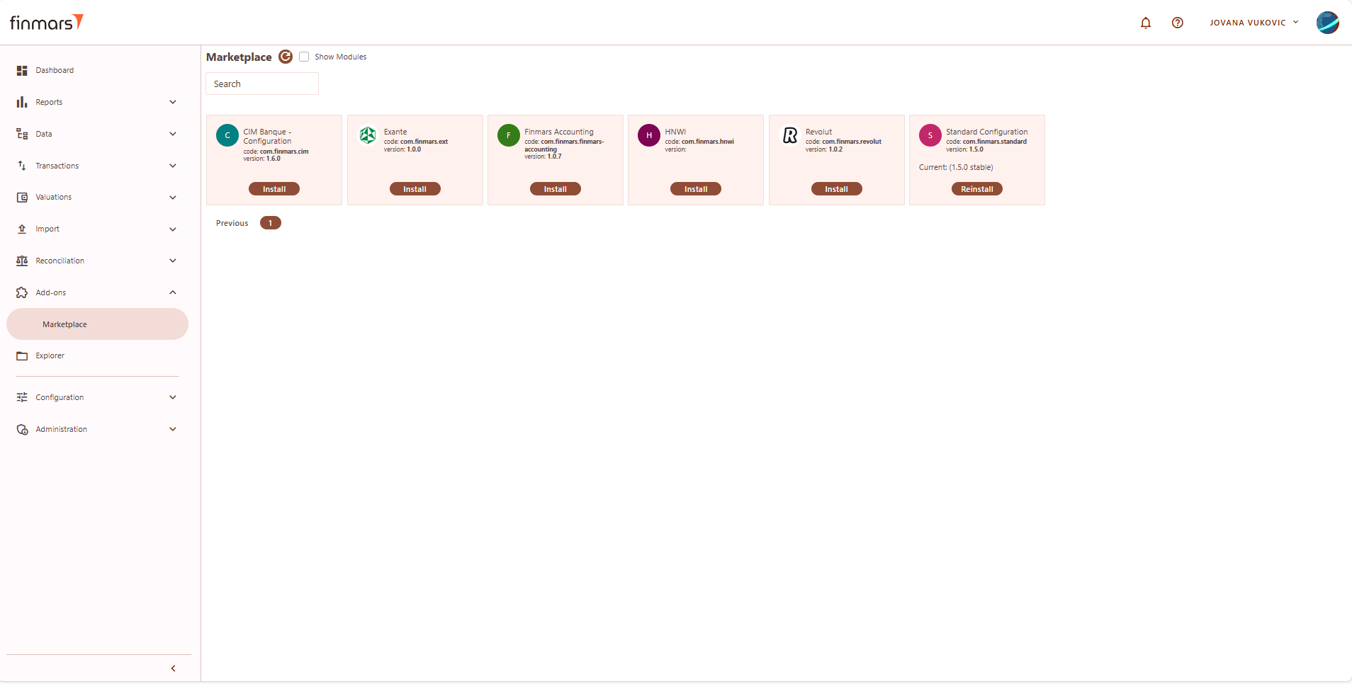This screenshot has width=1352, height=684.
Task: Open the Jovana Vukovic user dropdown
Action: [1254, 23]
